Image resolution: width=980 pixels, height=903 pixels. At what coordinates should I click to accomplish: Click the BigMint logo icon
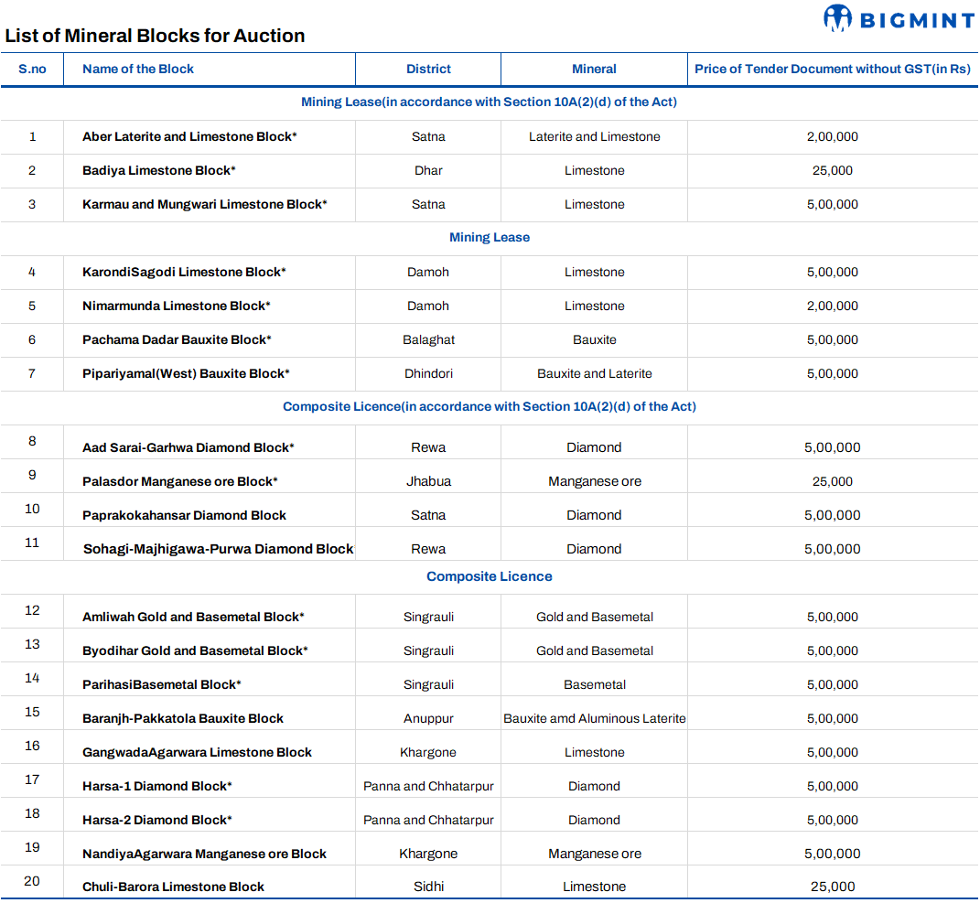pos(837,17)
